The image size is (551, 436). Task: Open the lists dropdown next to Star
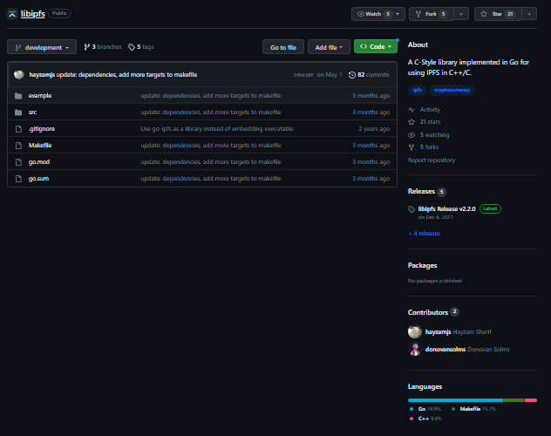(x=529, y=14)
